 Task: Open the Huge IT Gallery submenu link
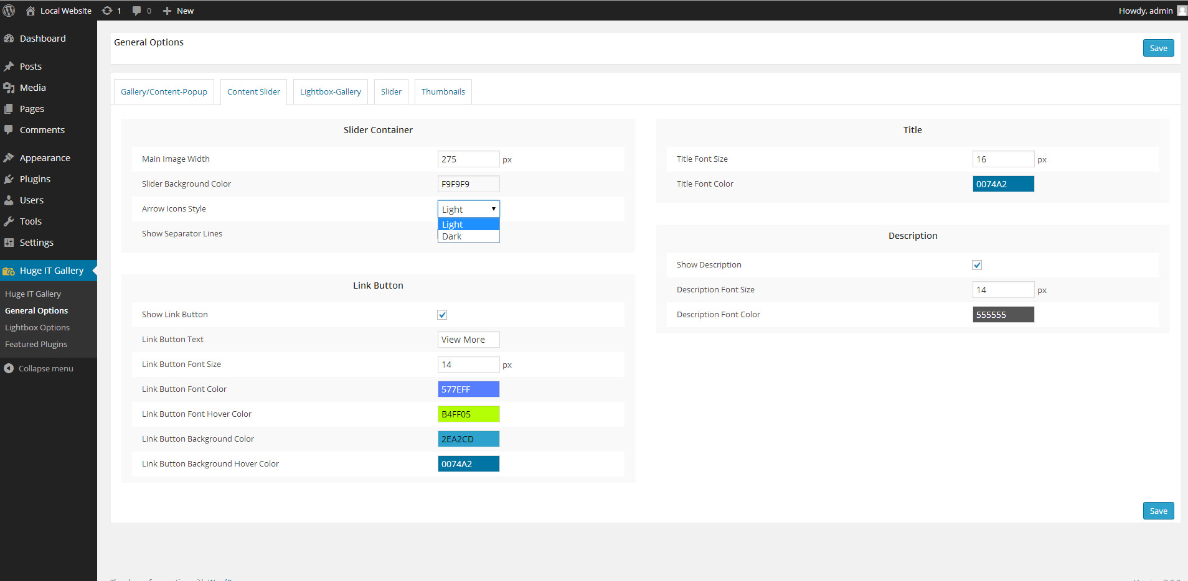(33, 294)
